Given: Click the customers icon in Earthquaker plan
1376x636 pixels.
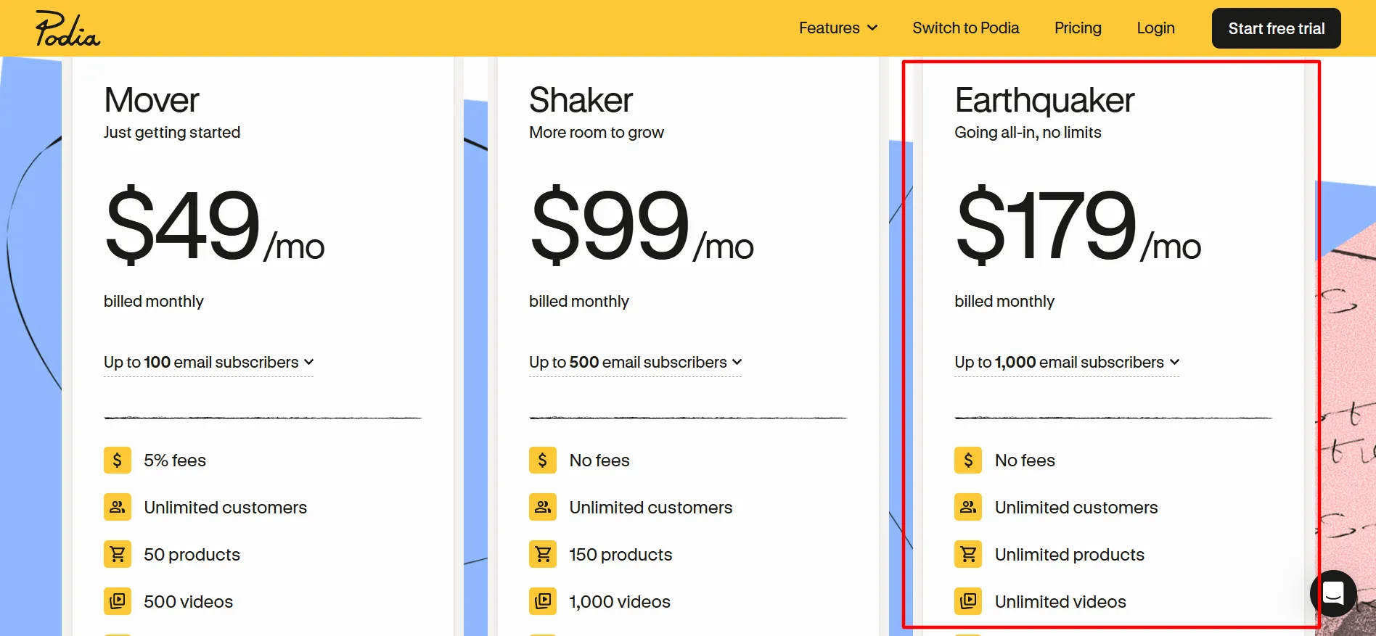Looking at the screenshot, I should 968,507.
